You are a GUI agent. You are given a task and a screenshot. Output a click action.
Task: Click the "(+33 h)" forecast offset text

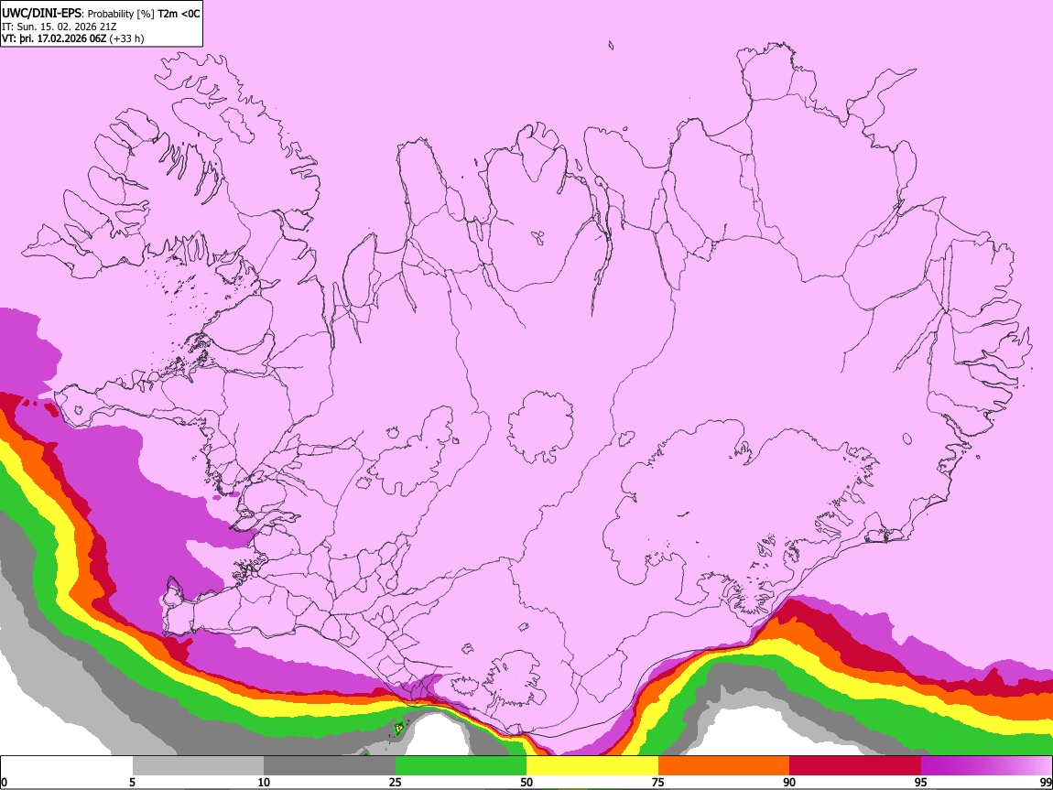click(x=126, y=38)
